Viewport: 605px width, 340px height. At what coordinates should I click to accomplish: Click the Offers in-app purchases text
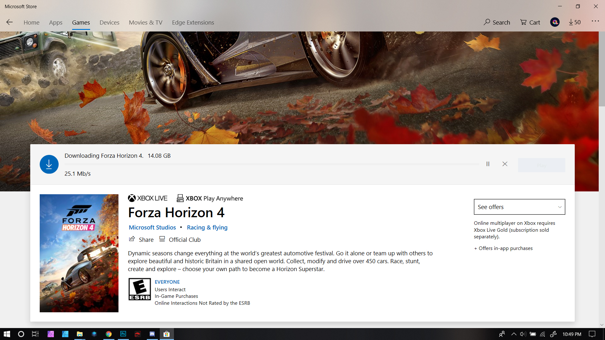(503, 248)
